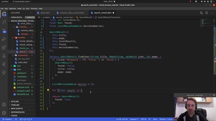Open errors and warnings count in status bar
The width and height of the screenshot is (216, 121).
tap(26, 119)
